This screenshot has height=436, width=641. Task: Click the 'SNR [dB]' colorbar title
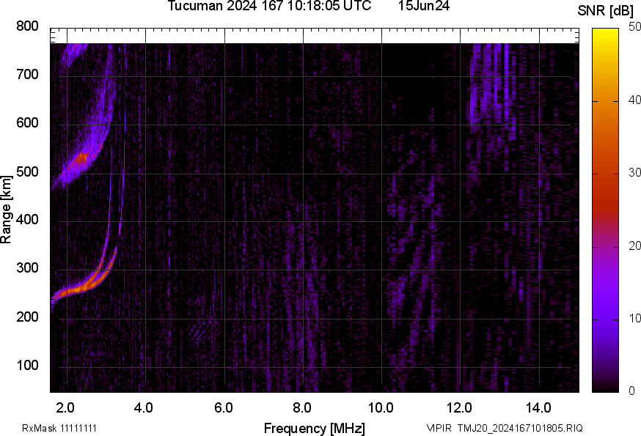[x=606, y=11]
